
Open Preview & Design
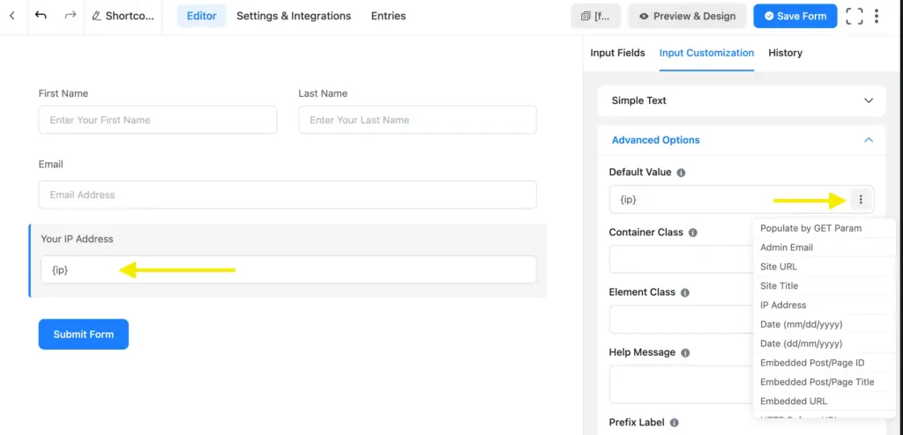687,16
